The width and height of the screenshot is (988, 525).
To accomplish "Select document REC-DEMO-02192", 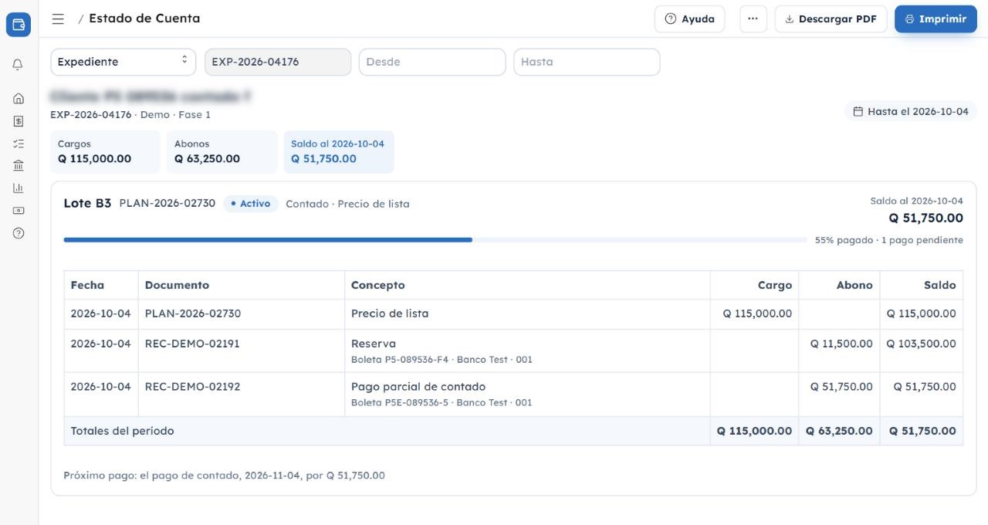I will pos(192,387).
